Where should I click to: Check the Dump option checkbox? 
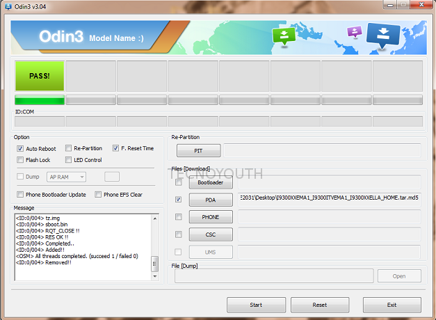20,177
